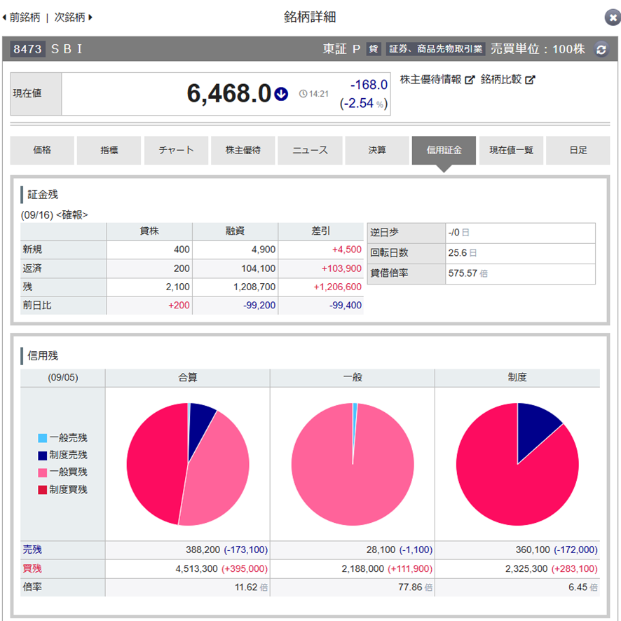Click the clock icon next to 14:21
The height and width of the screenshot is (621, 621).
click(303, 93)
